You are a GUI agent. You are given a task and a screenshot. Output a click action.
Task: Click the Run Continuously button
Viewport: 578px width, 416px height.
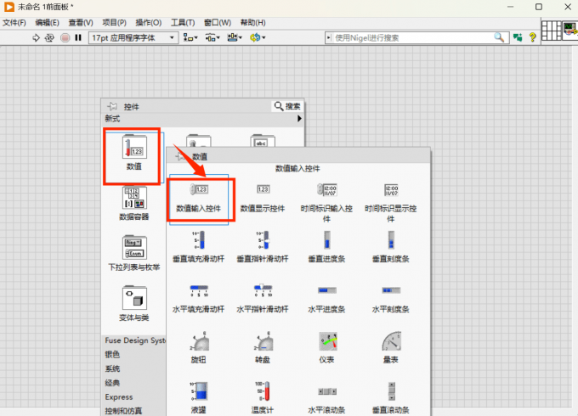click(x=49, y=37)
